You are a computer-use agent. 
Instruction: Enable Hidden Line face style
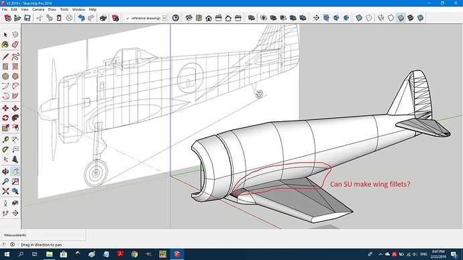391,18
